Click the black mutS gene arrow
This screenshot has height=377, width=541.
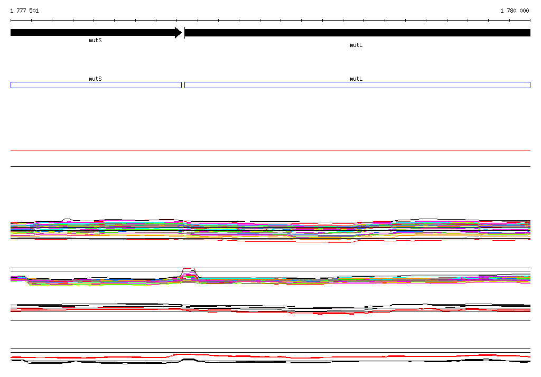click(x=96, y=33)
